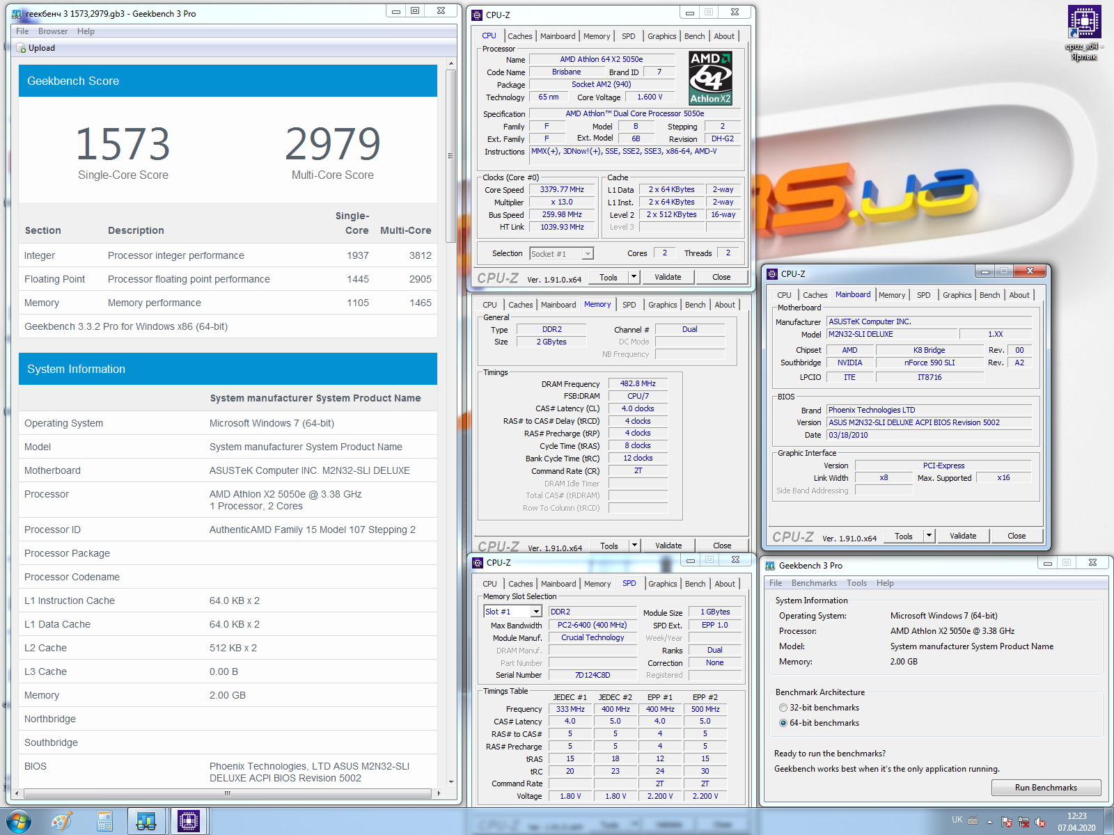Open the Socket #1 selection dropdown
This screenshot has width=1114, height=835.
tap(562, 254)
